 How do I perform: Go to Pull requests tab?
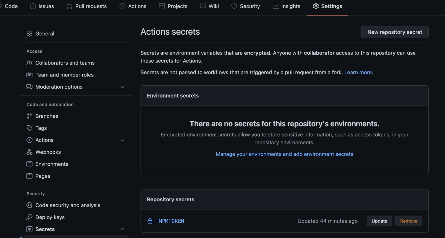coord(87,6)
